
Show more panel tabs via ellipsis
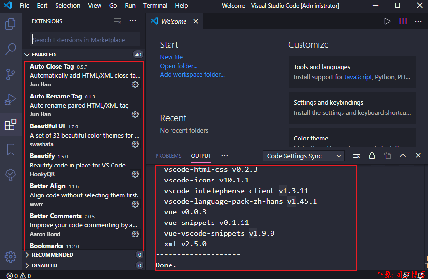click(x=224, y=156)
